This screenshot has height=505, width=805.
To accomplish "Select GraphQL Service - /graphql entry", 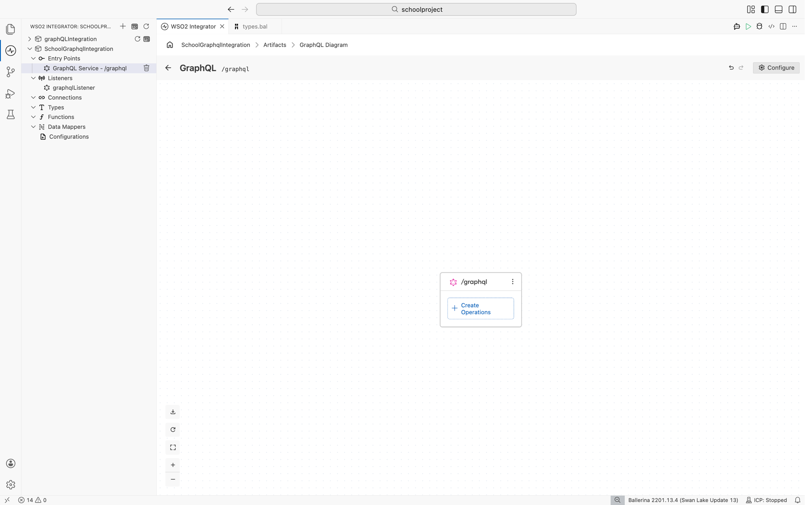I will pyautogui.click(x=89, y=68).
